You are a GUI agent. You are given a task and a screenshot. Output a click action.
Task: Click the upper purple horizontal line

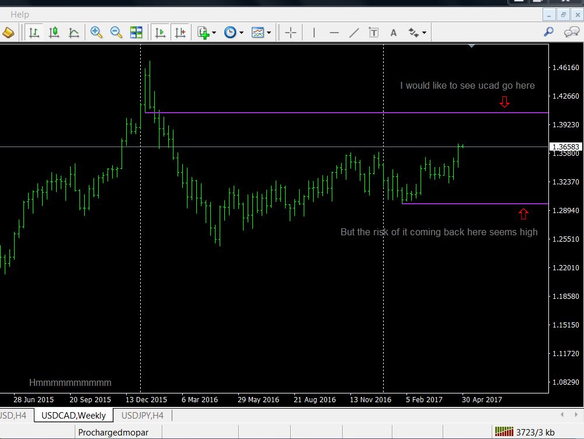coord(350,113)
